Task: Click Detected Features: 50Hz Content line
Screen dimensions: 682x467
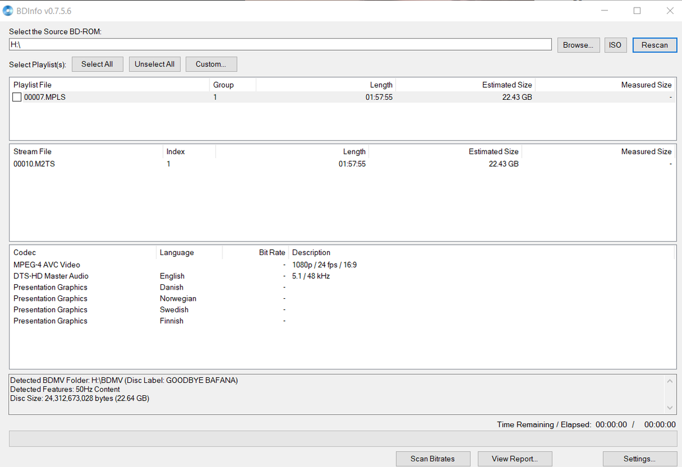Action: tap(65, 389)
